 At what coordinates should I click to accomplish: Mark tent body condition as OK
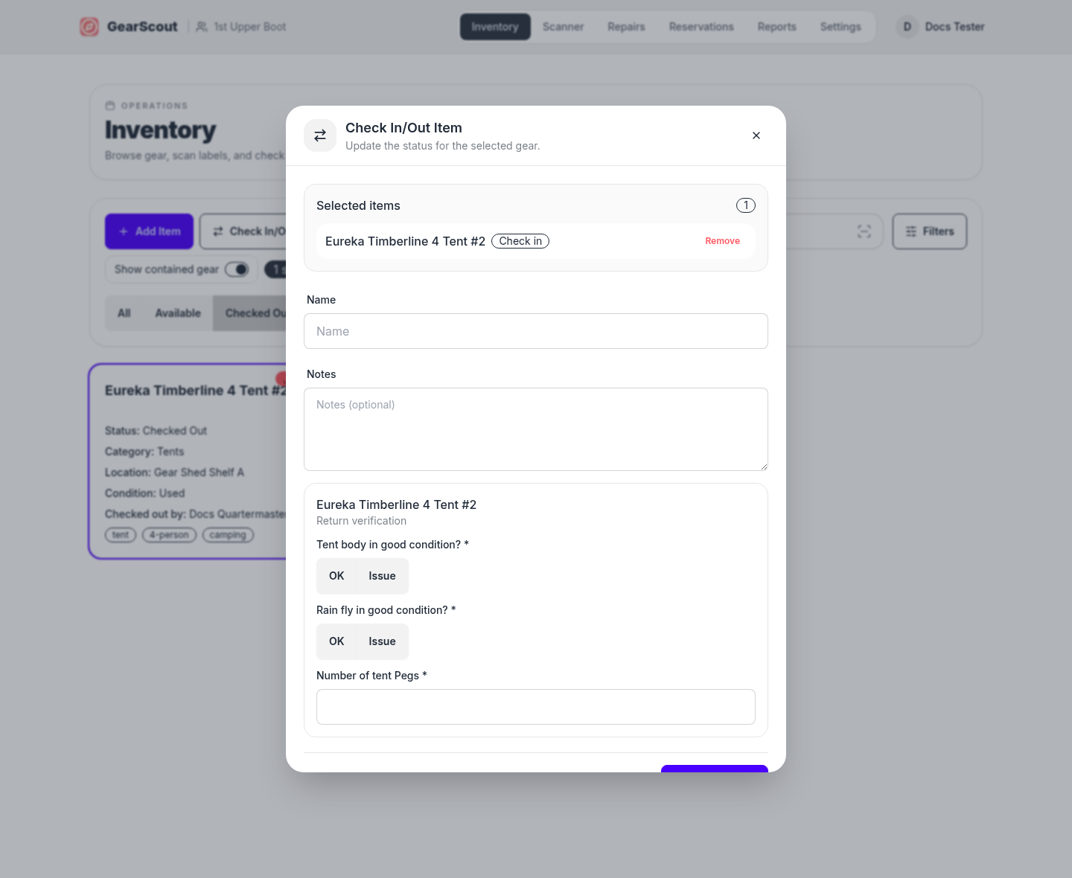click(336, 575)
